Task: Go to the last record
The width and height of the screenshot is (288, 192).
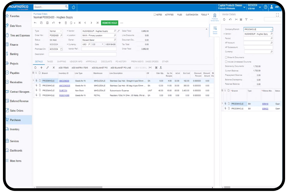Action: coord(97,23)
